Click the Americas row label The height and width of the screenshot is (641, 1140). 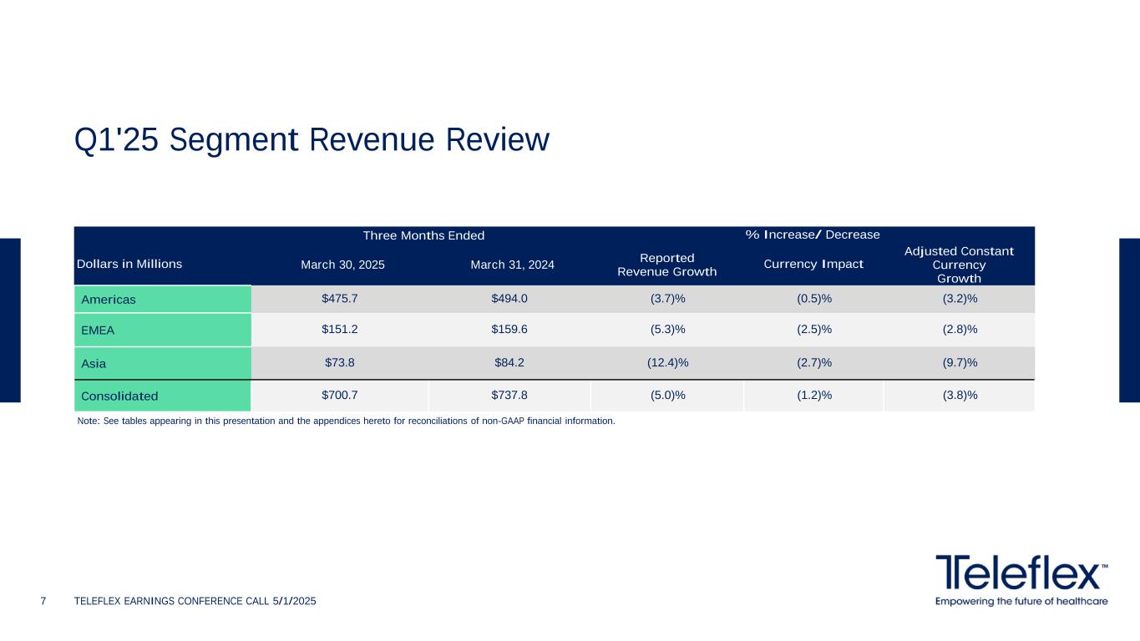coord(109,299)
